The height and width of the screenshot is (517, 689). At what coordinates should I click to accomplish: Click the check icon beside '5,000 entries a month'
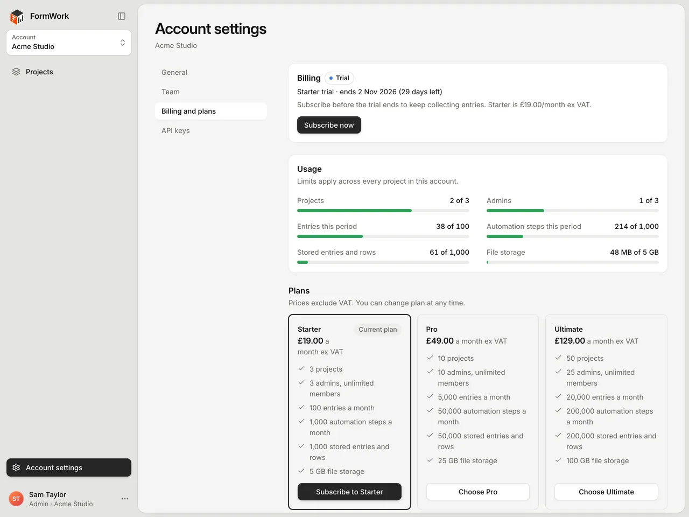pos(430,396)
